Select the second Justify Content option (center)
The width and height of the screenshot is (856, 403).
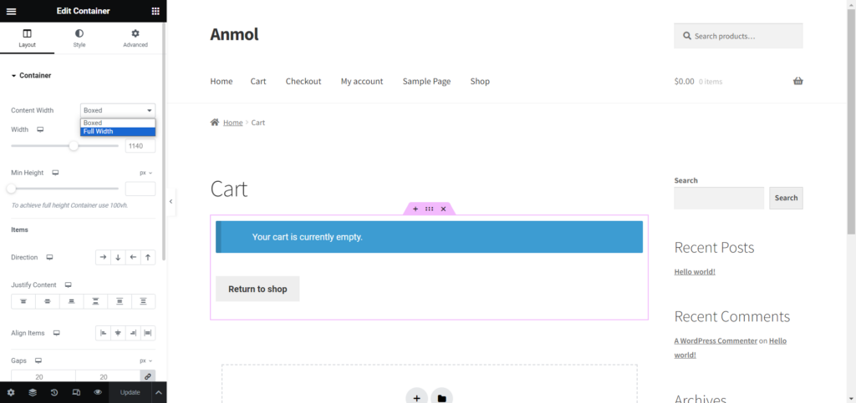(x=48, y=301)
